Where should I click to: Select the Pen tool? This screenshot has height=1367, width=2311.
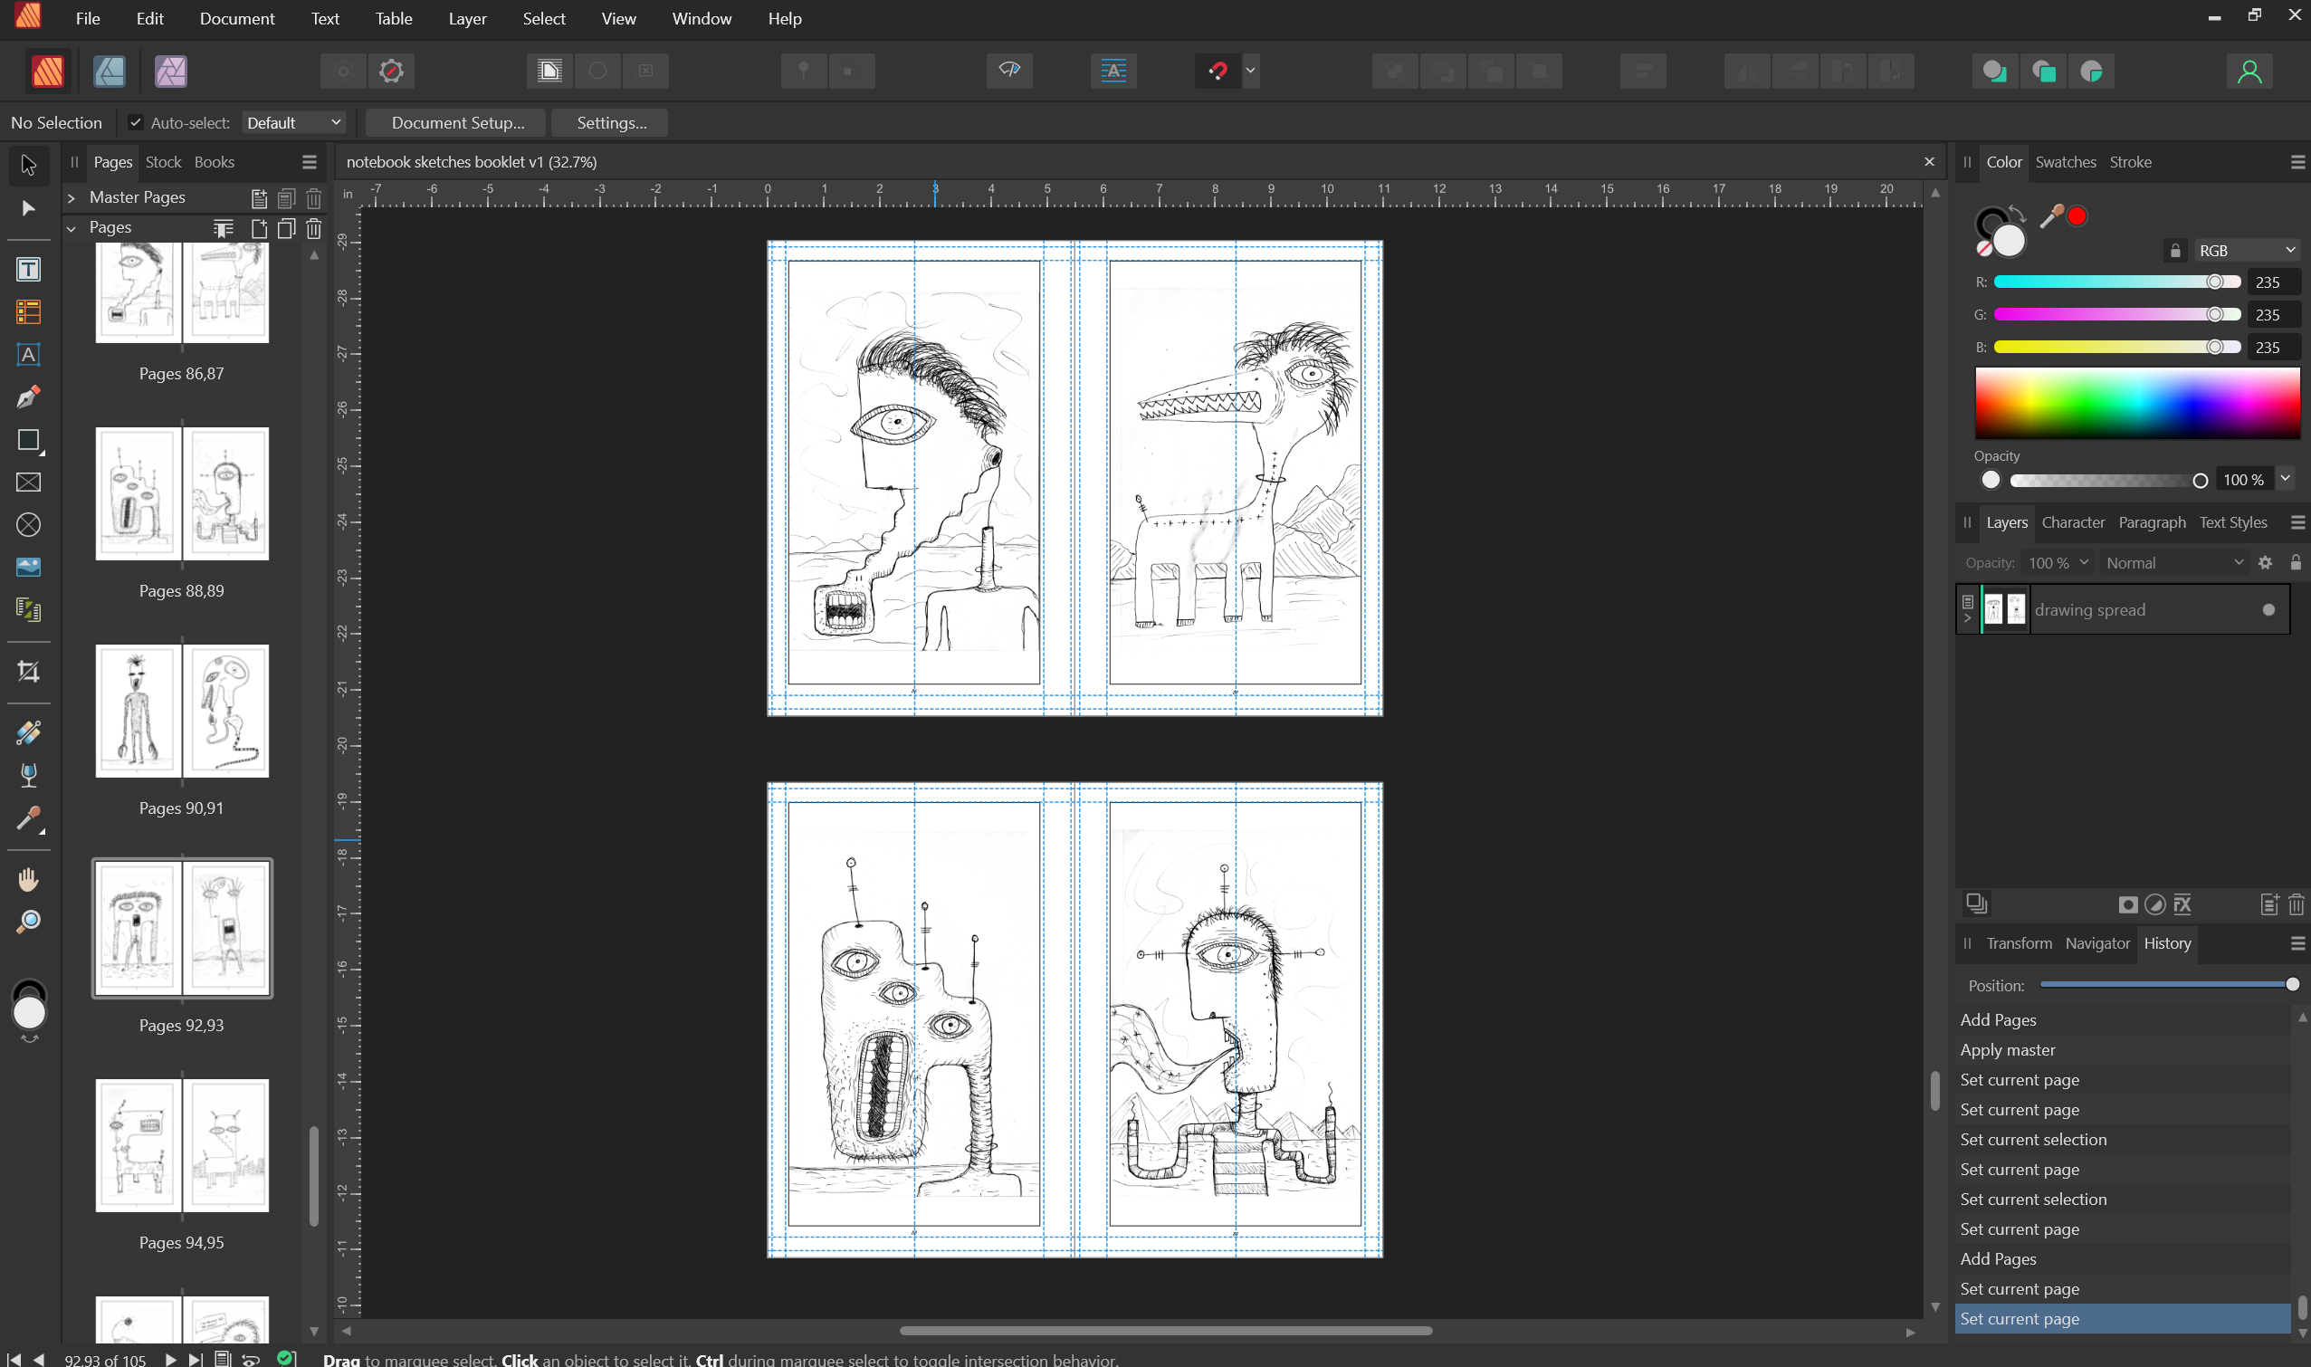[29, 397]
